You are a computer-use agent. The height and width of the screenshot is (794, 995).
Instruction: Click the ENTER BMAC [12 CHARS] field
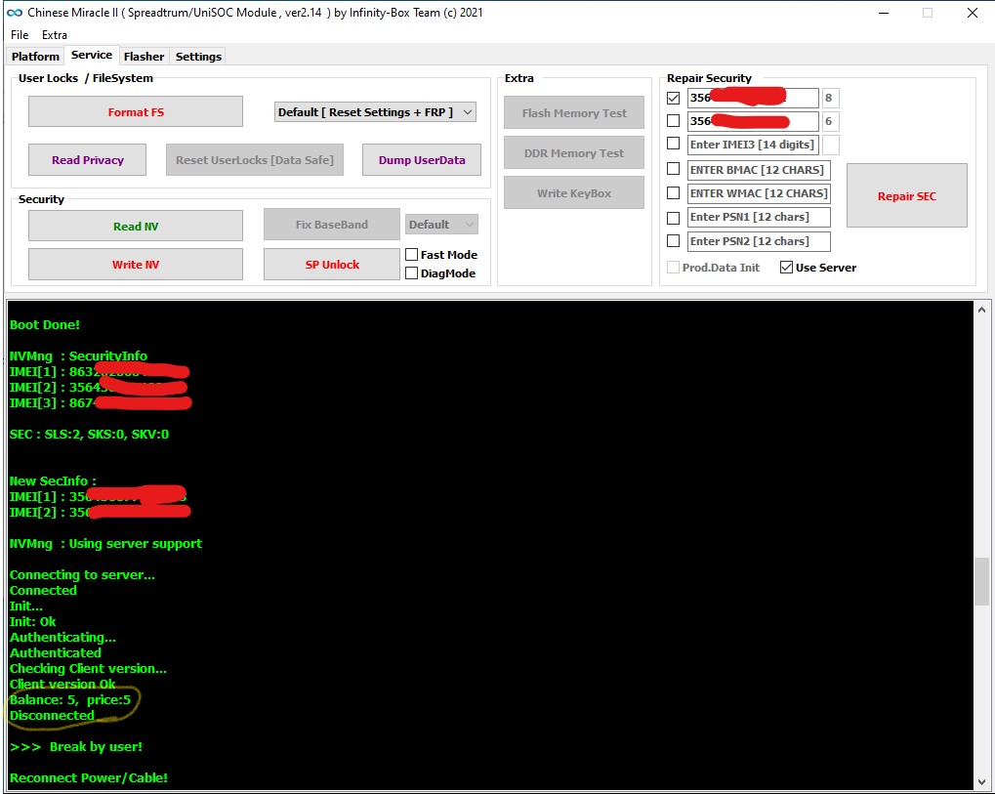click(759, 170)
